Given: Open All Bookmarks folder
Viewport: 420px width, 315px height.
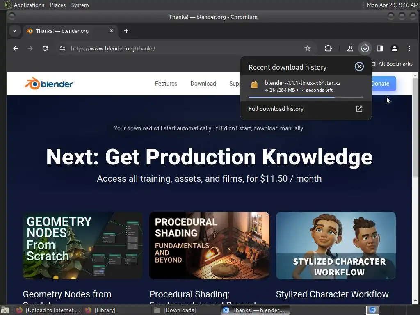Looking at the screenshot, I should 393,64.
